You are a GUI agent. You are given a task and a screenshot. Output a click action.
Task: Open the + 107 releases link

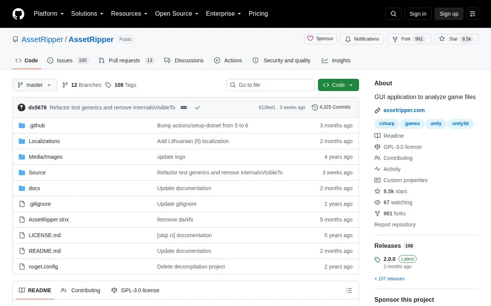(x=389, y=279)
